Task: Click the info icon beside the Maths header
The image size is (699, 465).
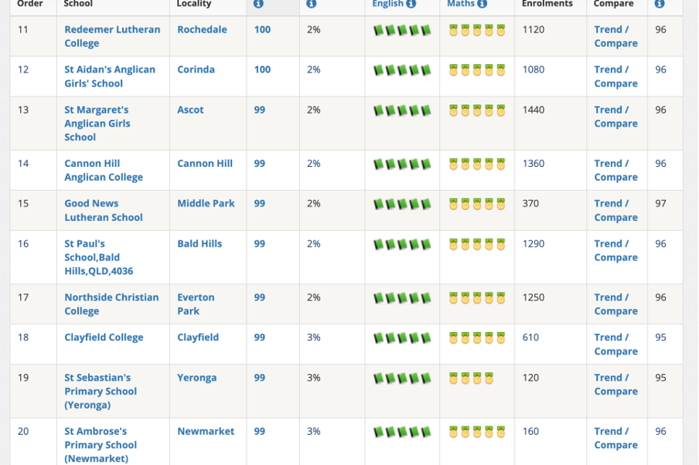Action: (482, 4)
